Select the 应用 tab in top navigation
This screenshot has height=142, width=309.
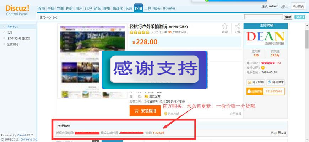139,8
